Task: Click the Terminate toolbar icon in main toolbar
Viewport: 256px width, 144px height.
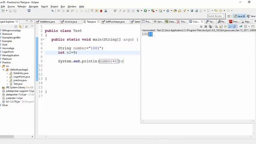Action: [68, 11]
